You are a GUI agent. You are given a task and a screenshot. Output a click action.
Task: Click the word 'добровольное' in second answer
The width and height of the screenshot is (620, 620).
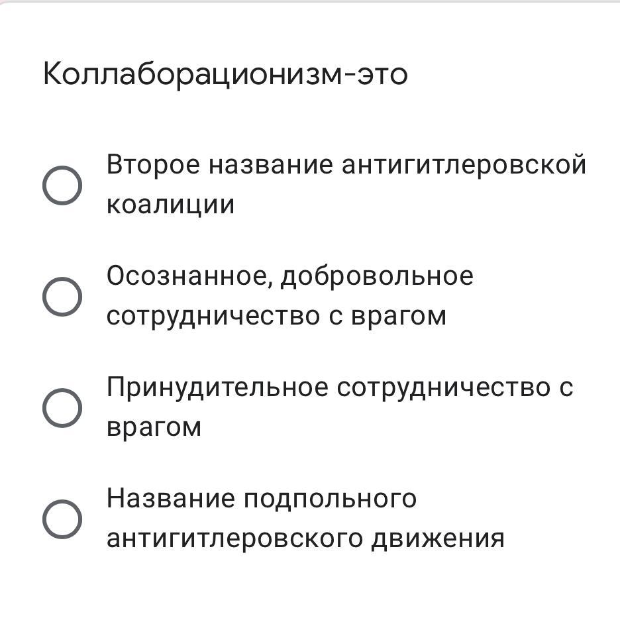point(377,277)
